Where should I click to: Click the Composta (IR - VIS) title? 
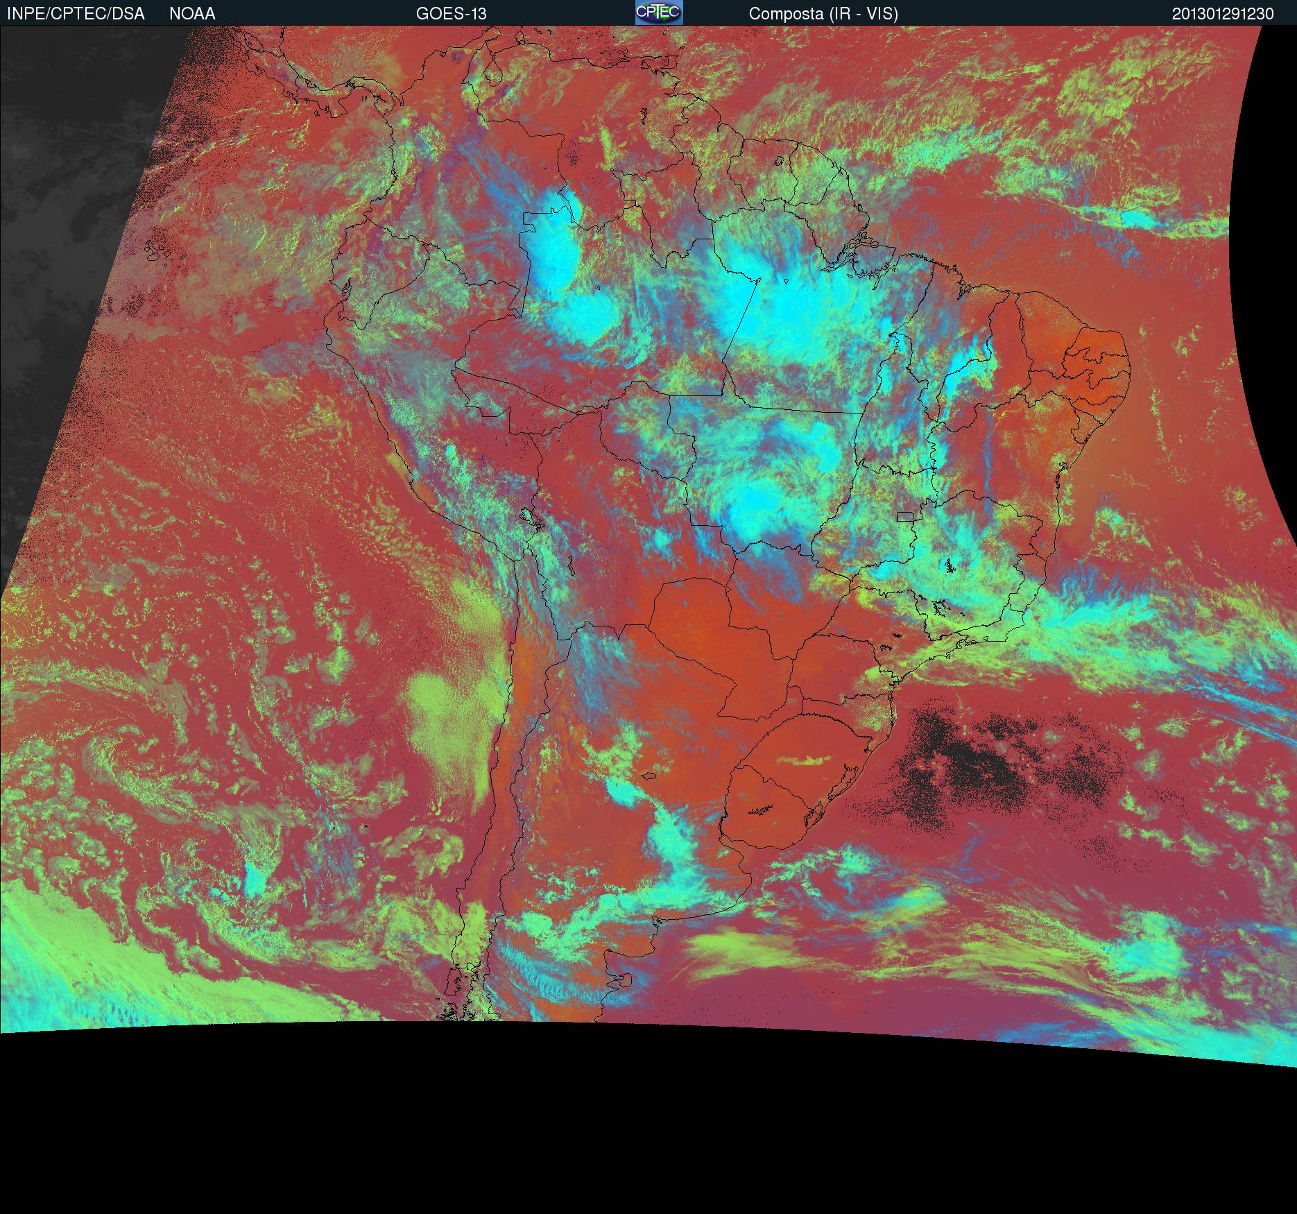click(x=823, y=13)
